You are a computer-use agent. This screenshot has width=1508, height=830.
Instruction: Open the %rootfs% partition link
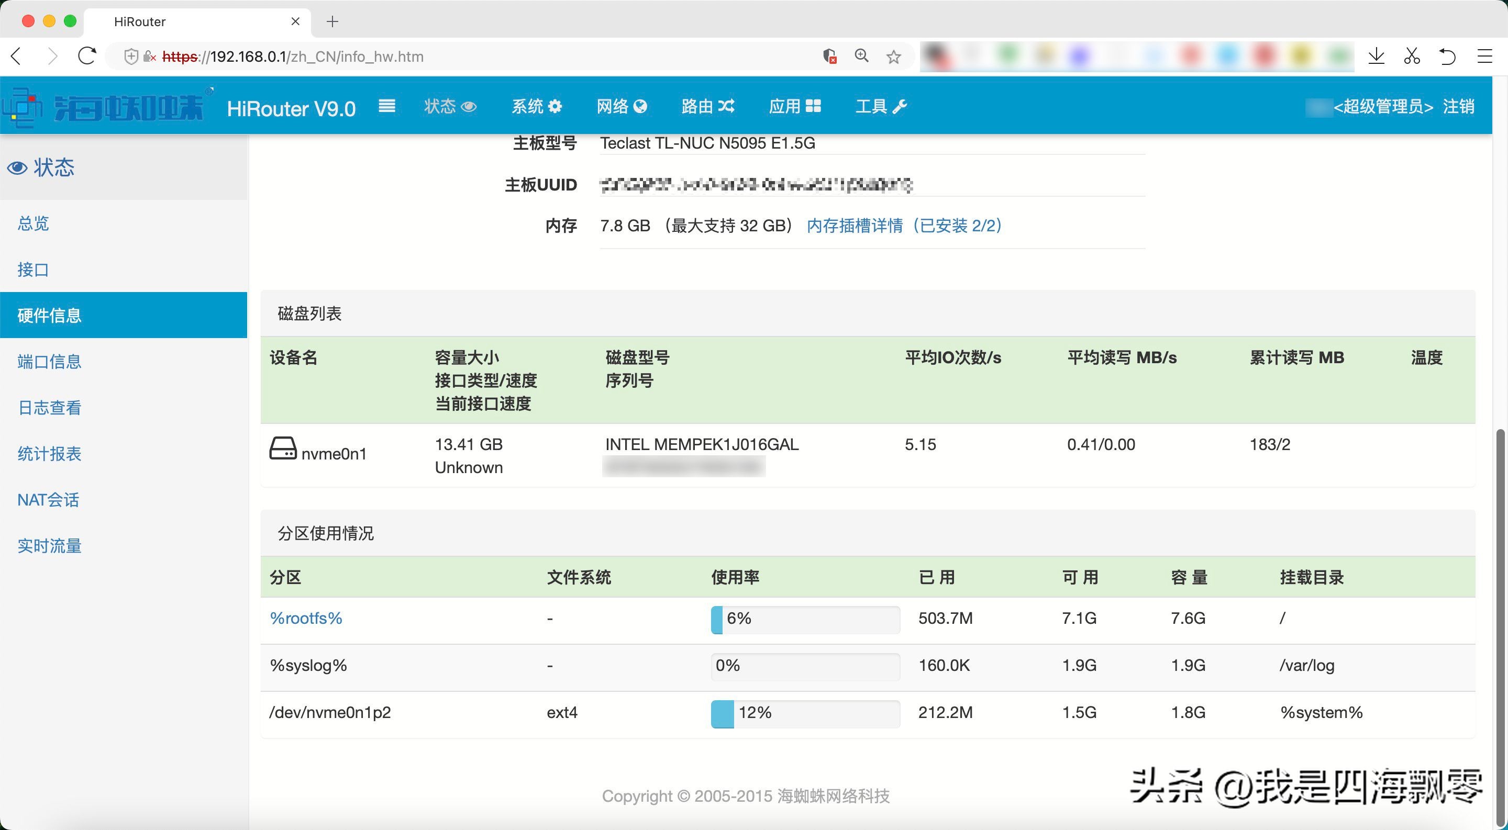point(306,618)
